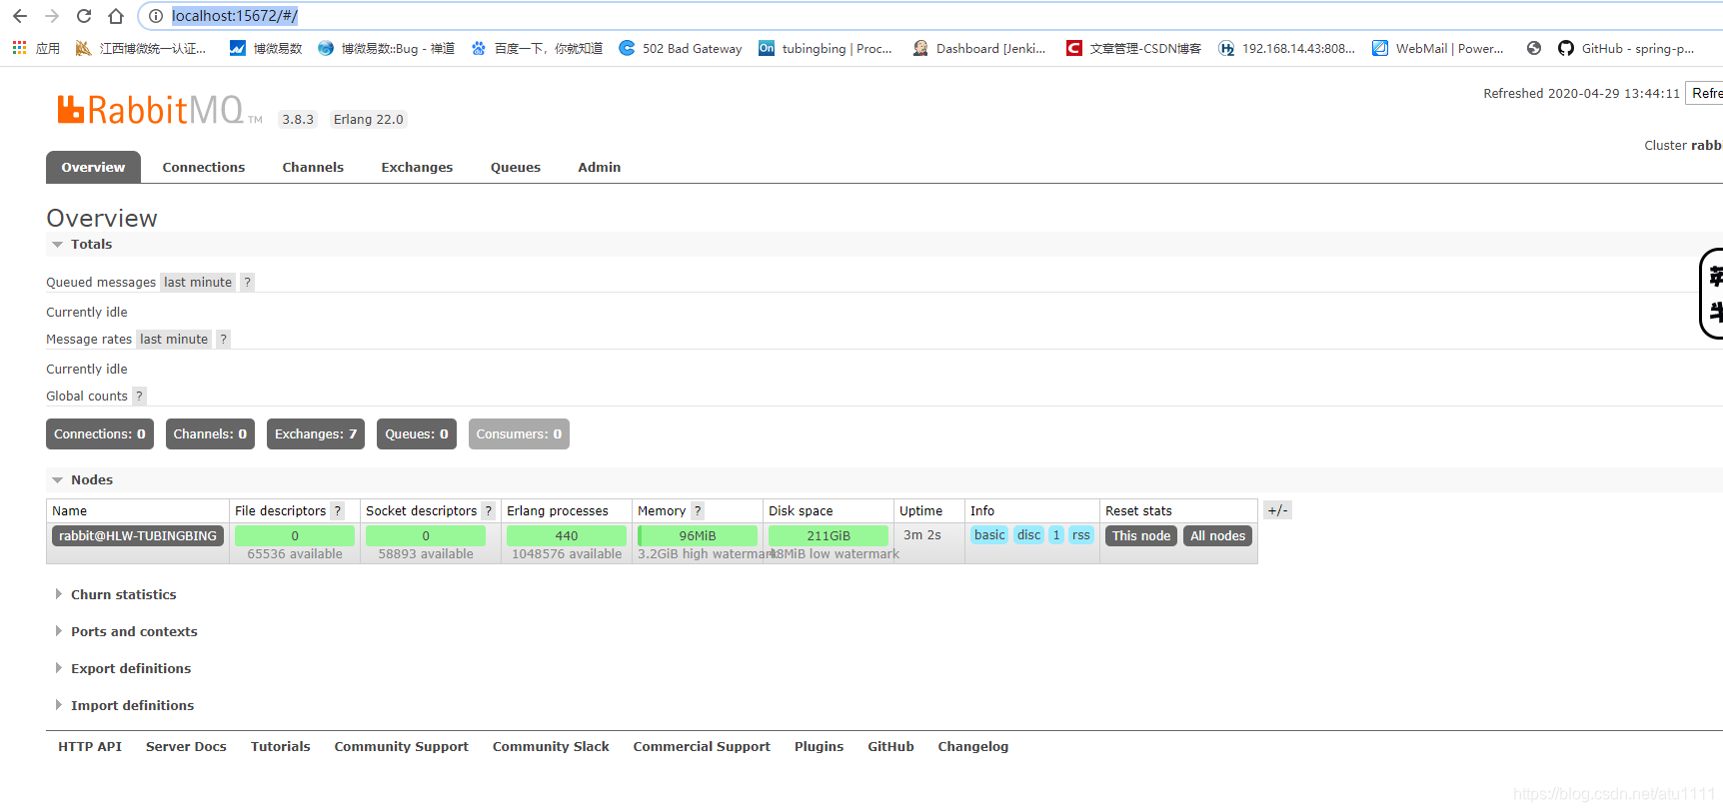Viewport: 1723px width, 812px height.
Task: Click the Connections: 0 count button
Action: pyautogui.click(x=100, y=434)
